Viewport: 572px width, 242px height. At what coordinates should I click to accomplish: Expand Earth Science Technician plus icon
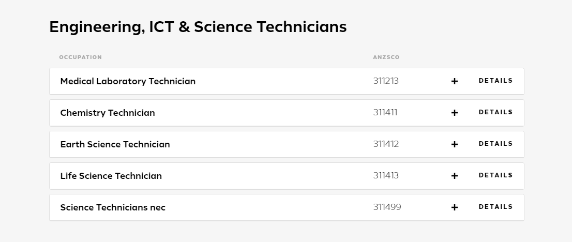click(454, 144)
